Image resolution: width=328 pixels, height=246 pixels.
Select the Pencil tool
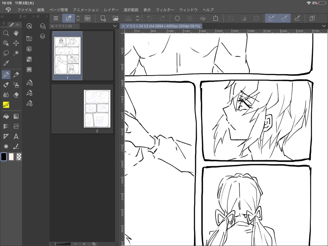pos(16,74)
